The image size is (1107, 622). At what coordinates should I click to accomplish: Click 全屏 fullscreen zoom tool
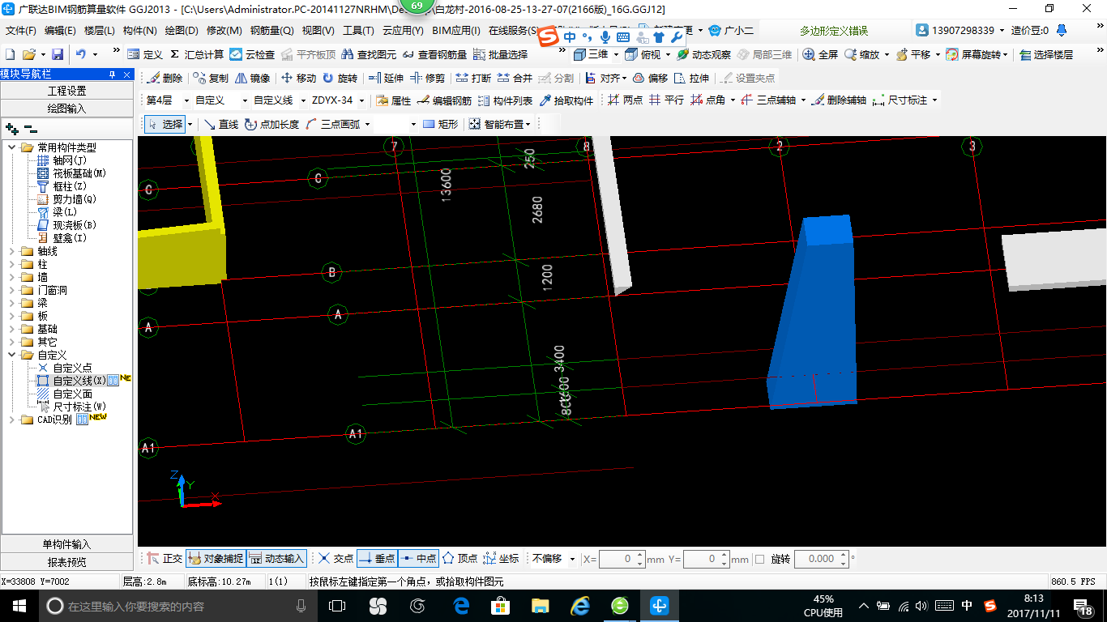[820, 54]
